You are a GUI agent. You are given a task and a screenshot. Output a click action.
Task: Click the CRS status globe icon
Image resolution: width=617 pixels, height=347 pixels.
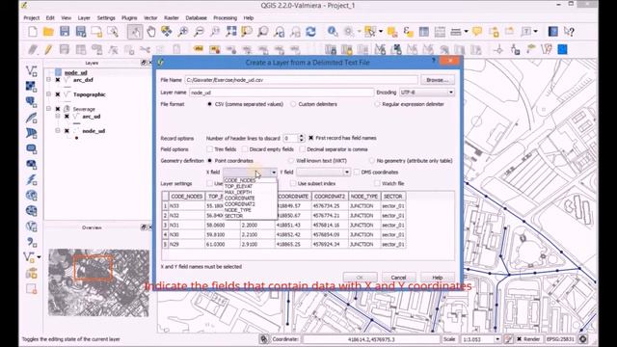(582, 338)
